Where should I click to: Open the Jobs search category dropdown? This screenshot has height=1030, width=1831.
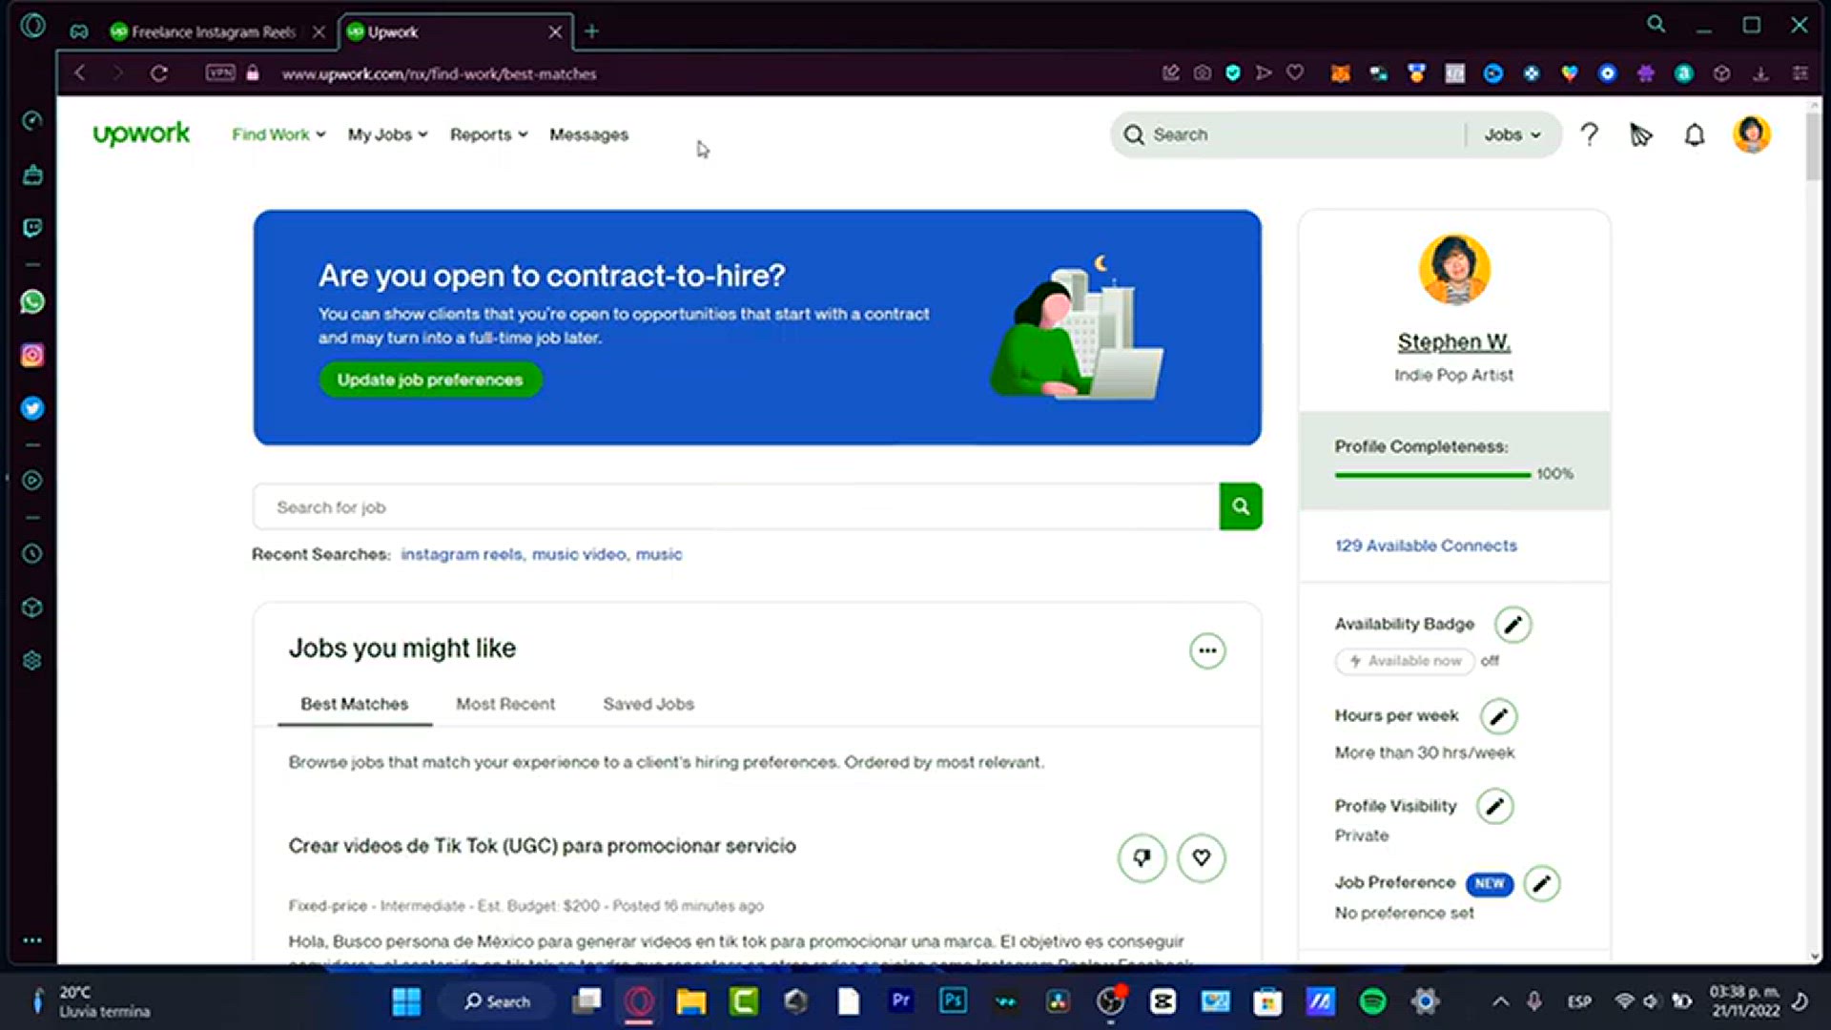[1512, 134]
